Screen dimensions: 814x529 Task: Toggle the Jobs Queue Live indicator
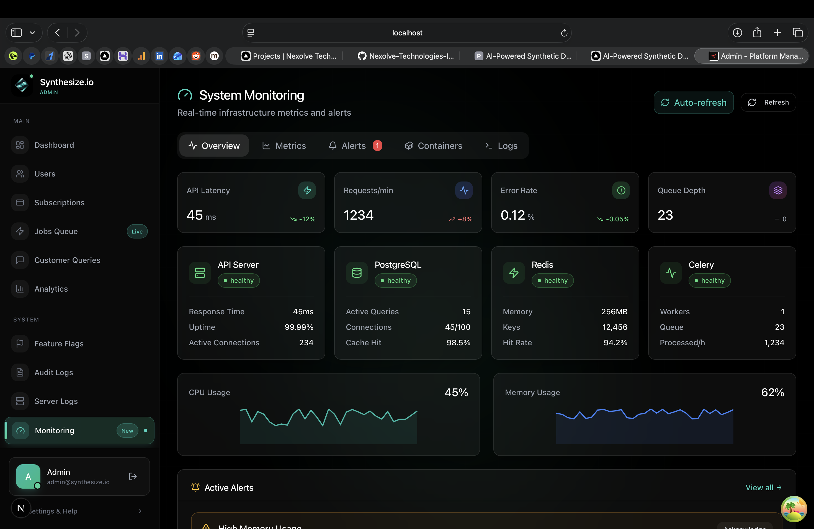136,231
